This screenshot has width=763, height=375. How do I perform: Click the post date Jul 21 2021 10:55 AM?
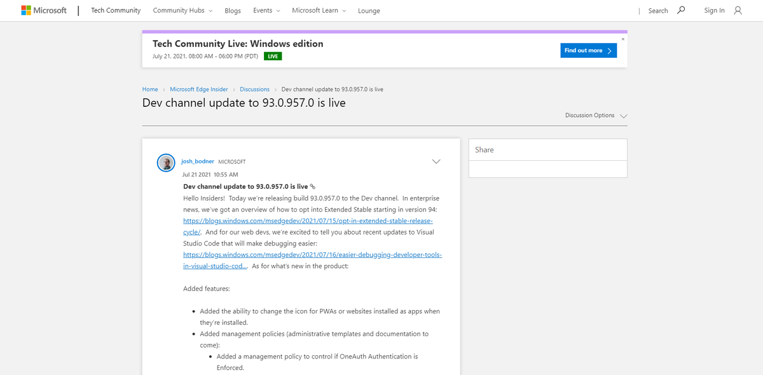click(x=210, y=174)
